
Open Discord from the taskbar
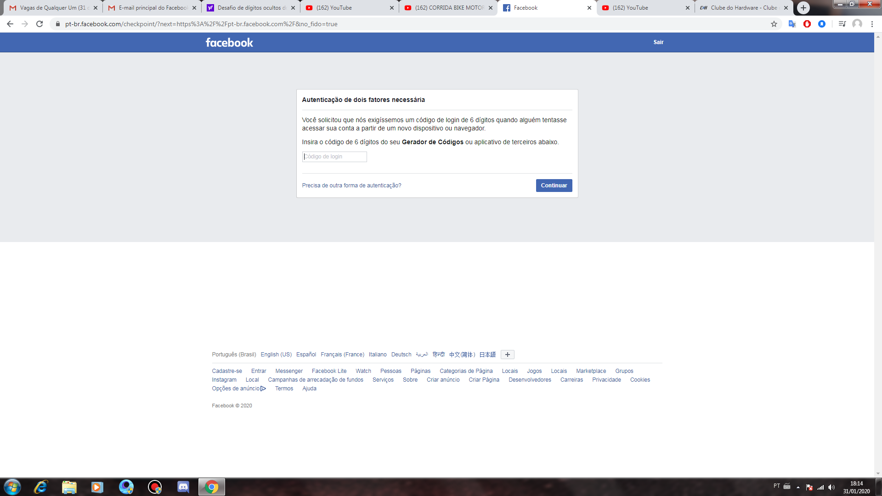[183, 487]
